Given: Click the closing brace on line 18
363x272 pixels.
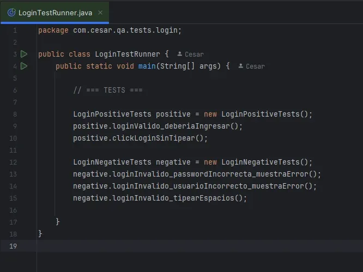Looking at the screenshot, I should point(40,234).
